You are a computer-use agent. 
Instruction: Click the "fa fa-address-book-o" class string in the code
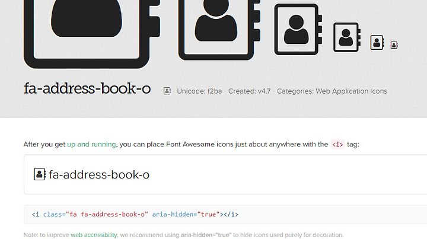coord(107,214)
